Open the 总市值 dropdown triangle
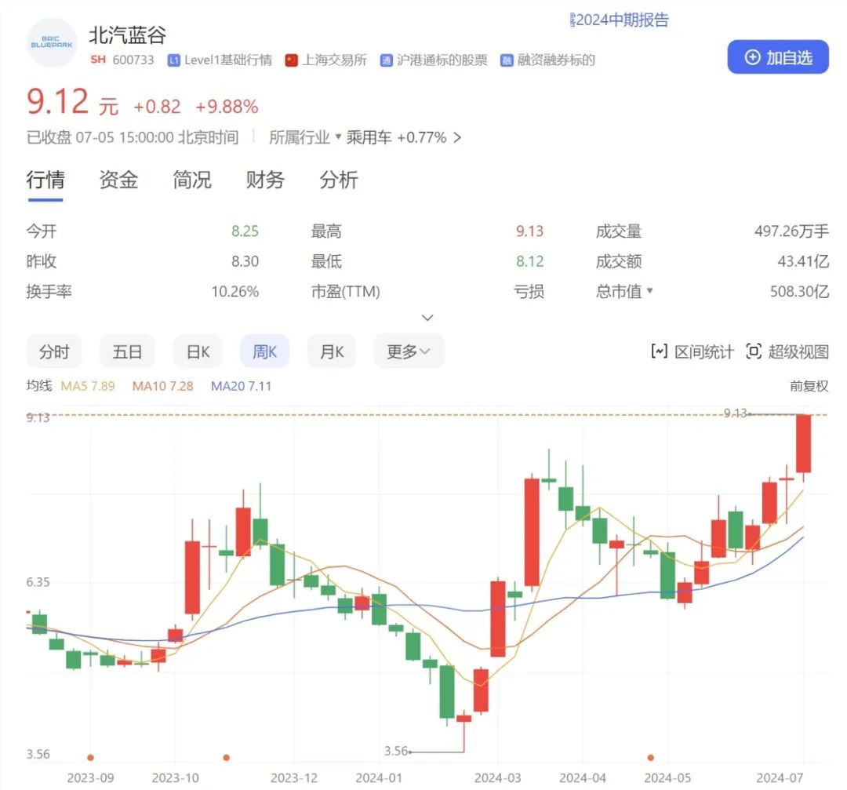The image size is (847, 790). 650,291
